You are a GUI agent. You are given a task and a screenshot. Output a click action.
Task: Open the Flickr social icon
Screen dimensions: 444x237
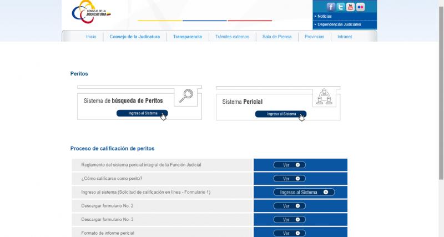coord(360,7)
